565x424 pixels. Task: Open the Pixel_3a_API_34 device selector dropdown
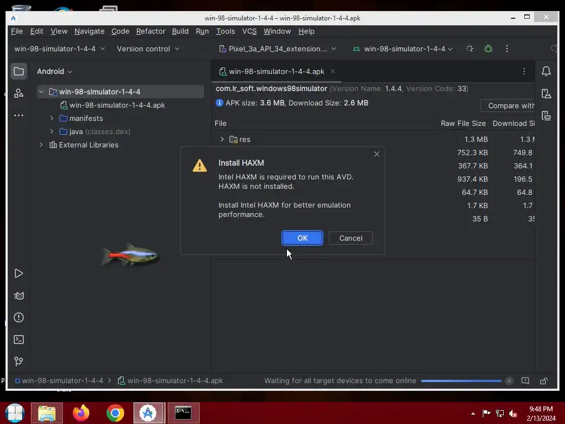click(x=278, y=49)
